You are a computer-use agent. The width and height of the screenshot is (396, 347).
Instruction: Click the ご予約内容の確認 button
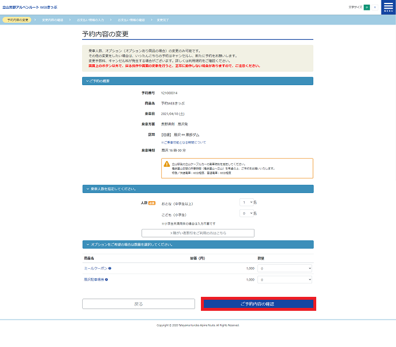257,304
